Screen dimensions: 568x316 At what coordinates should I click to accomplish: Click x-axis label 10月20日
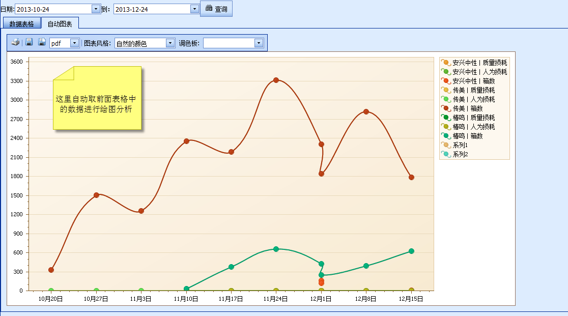pyautogui.click(x=51, y=299)
